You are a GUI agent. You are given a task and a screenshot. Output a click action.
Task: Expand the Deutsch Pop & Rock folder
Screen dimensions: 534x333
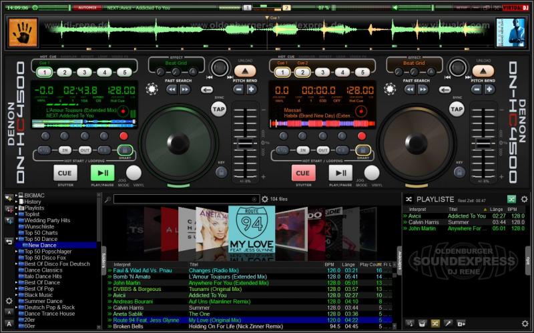pos(16,307)
